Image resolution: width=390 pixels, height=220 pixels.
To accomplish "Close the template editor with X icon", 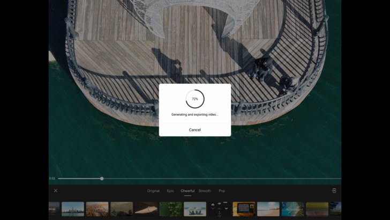I will point(55,190).
